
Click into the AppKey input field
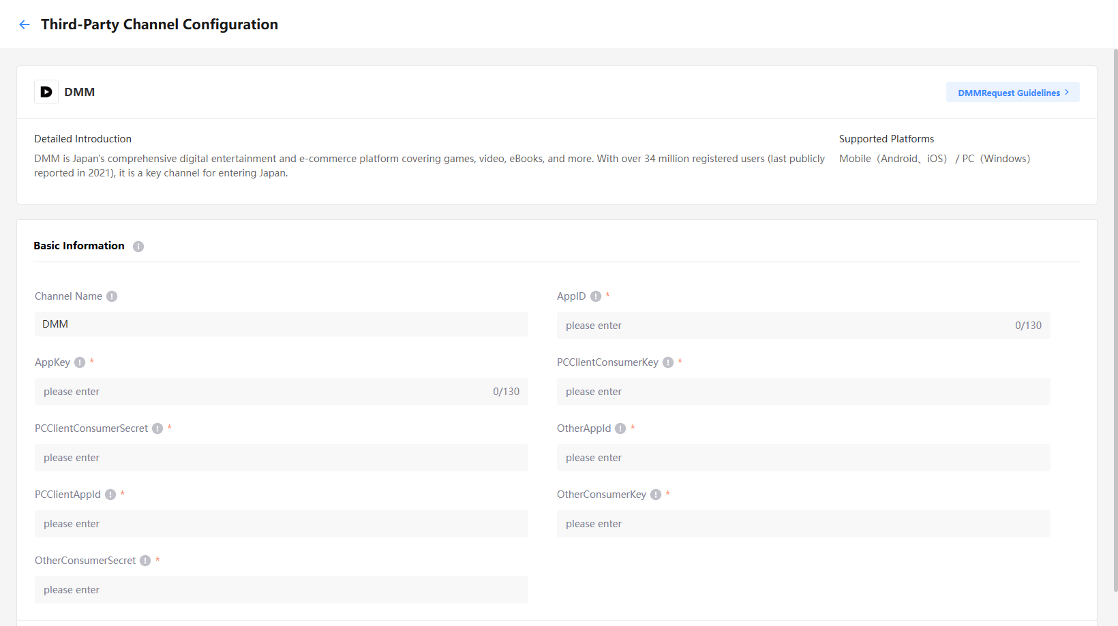282,392
